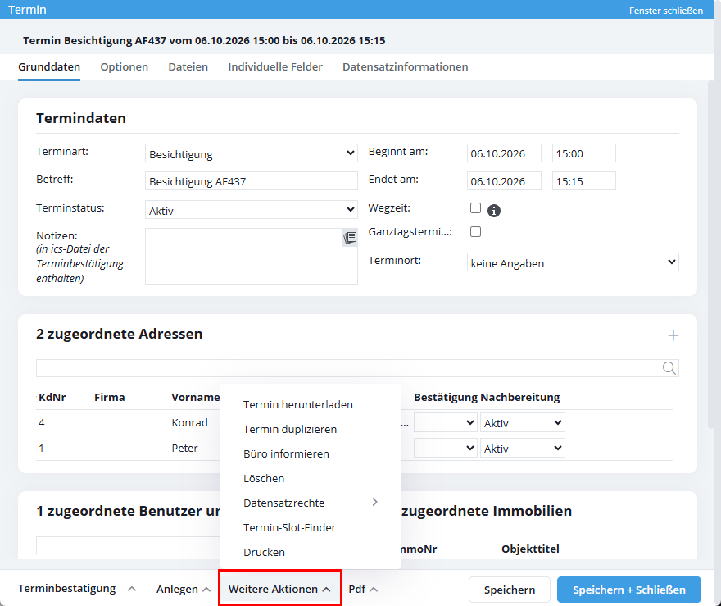Select Büro informieren menu entry
Screen dimensions: 721x606
286,453
